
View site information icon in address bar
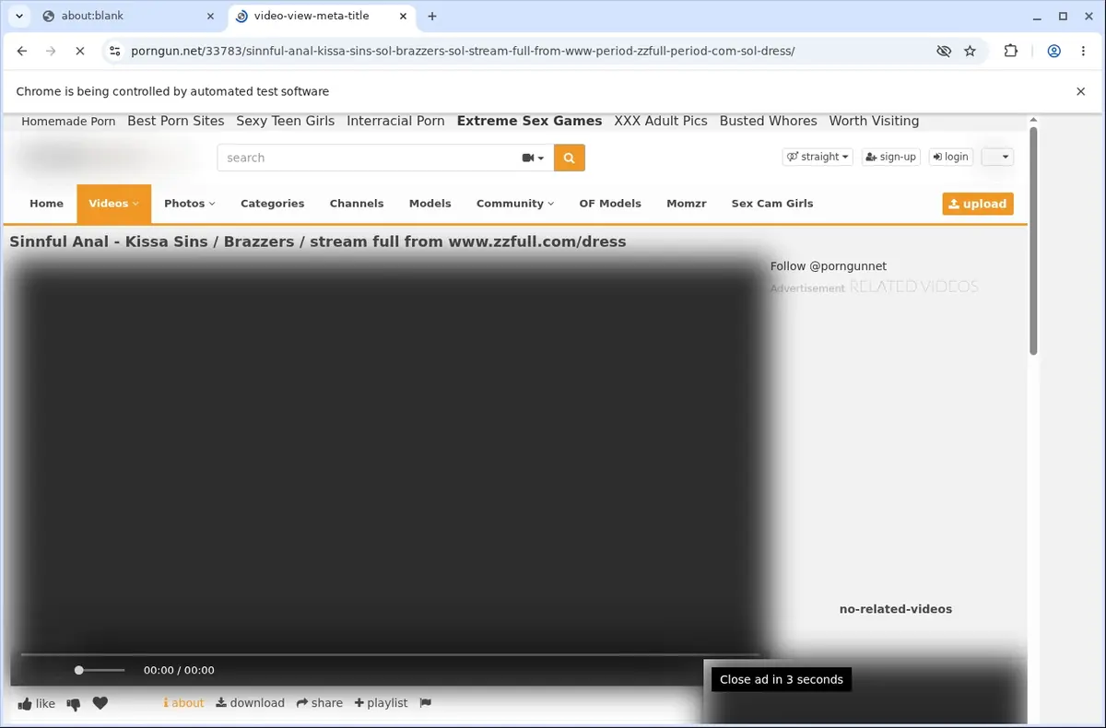pyautogui.click(x=115, y=52)
